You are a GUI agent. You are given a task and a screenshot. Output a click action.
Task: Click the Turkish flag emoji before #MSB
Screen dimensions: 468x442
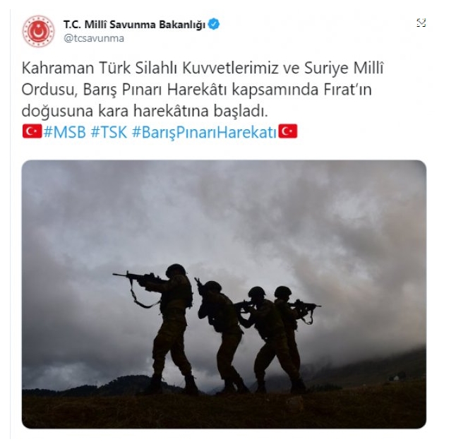pyautogui.click(x=32, y=132)
